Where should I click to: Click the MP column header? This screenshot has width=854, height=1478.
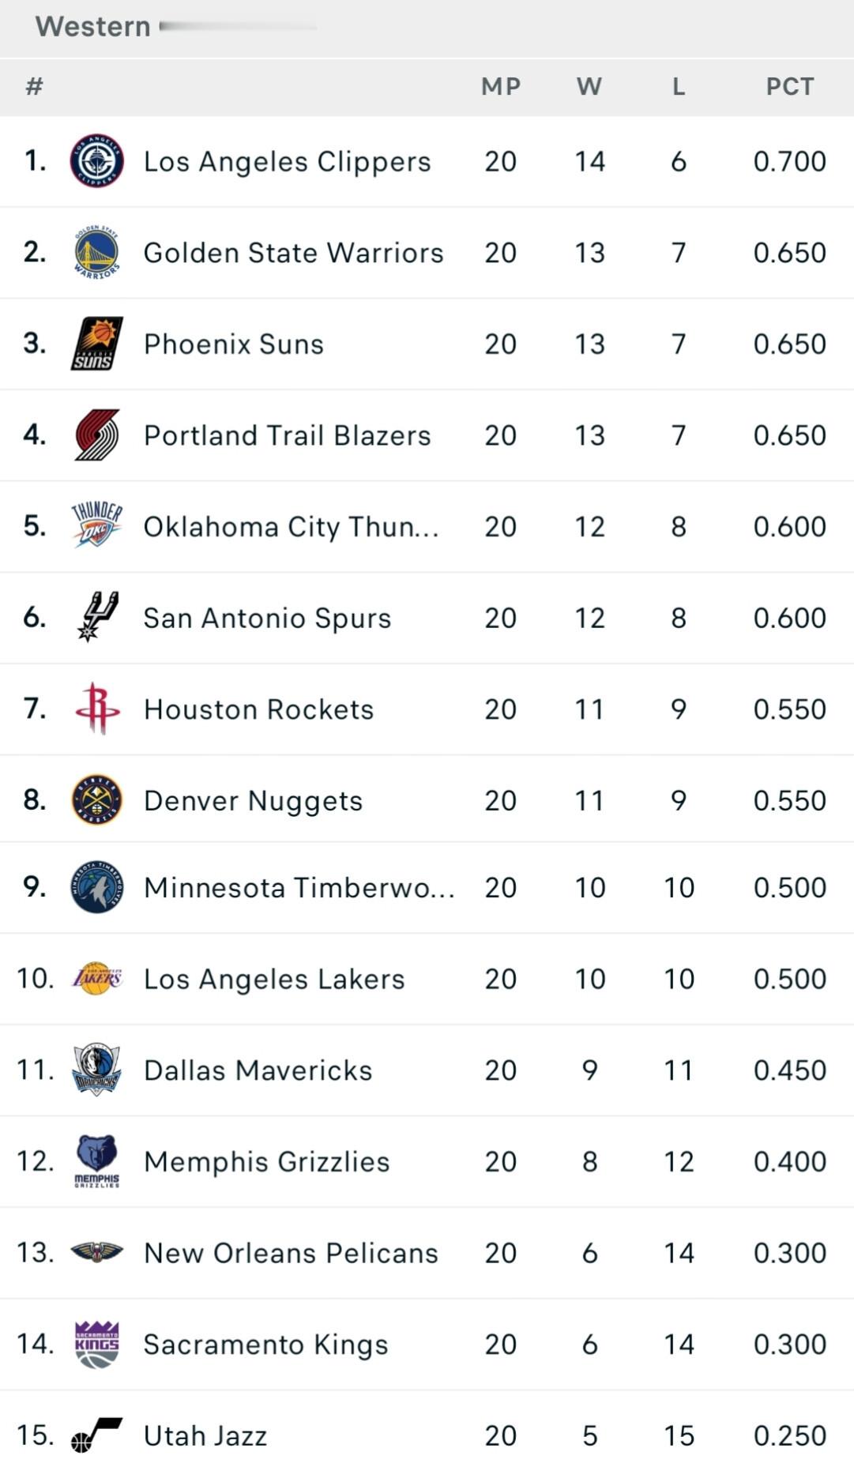coord(501,87)
